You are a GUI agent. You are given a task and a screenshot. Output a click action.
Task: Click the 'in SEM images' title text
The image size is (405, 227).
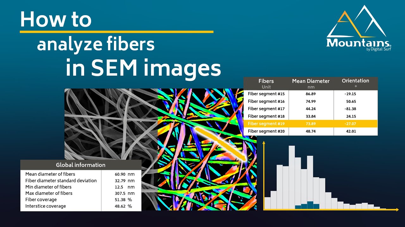143,68
